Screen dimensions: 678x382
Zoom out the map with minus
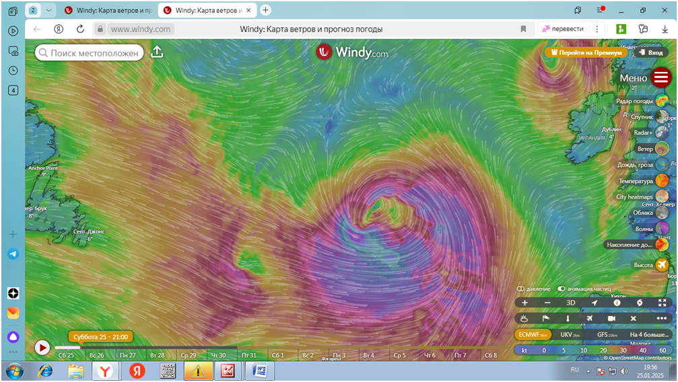tap(547, 303)
